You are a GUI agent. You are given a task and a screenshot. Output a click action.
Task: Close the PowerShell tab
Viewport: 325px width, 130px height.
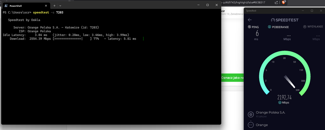[47, 6]
